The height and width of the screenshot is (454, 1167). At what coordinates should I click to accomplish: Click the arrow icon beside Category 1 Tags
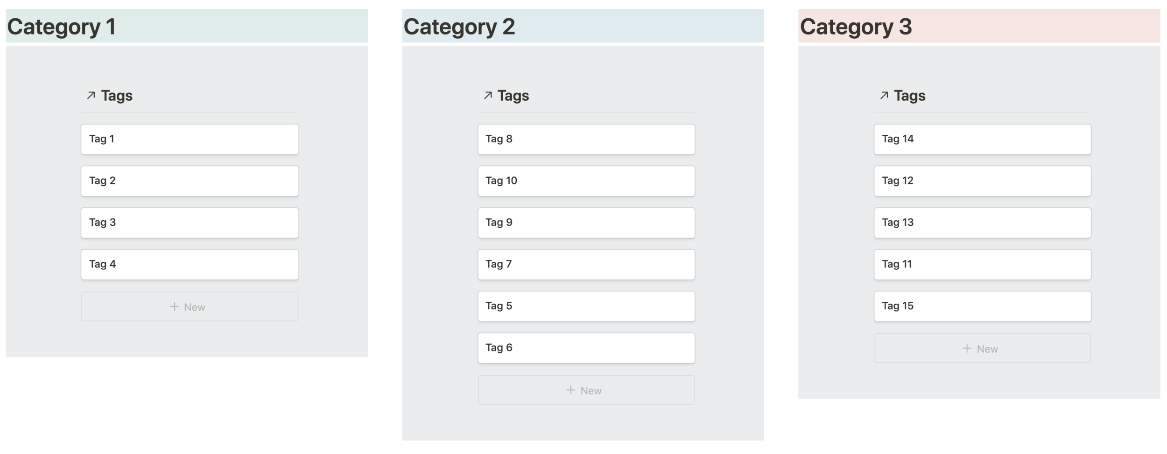(x=91, y=96)
